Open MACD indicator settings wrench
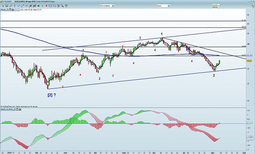The width and height of the screenshot is (255, 154). 15,109
